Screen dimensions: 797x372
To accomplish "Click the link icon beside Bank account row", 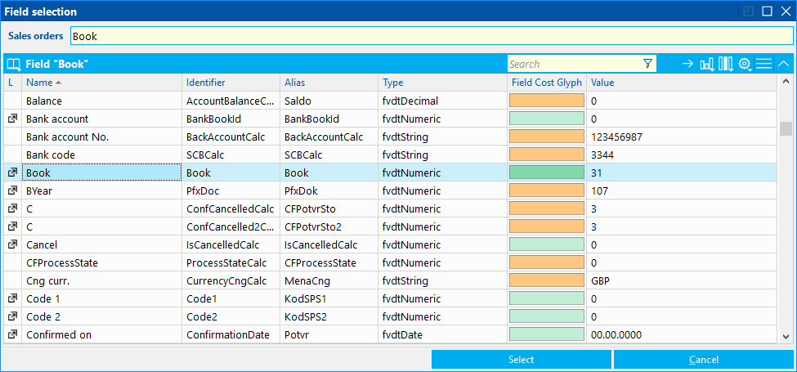I will coord(12,119).
